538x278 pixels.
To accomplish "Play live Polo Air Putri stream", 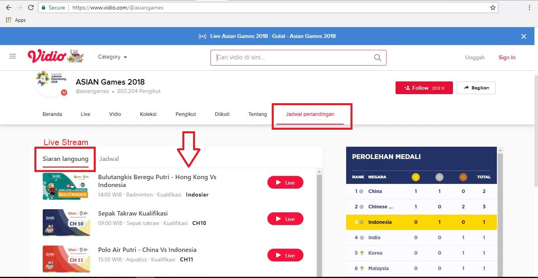I will coord(285,255).
